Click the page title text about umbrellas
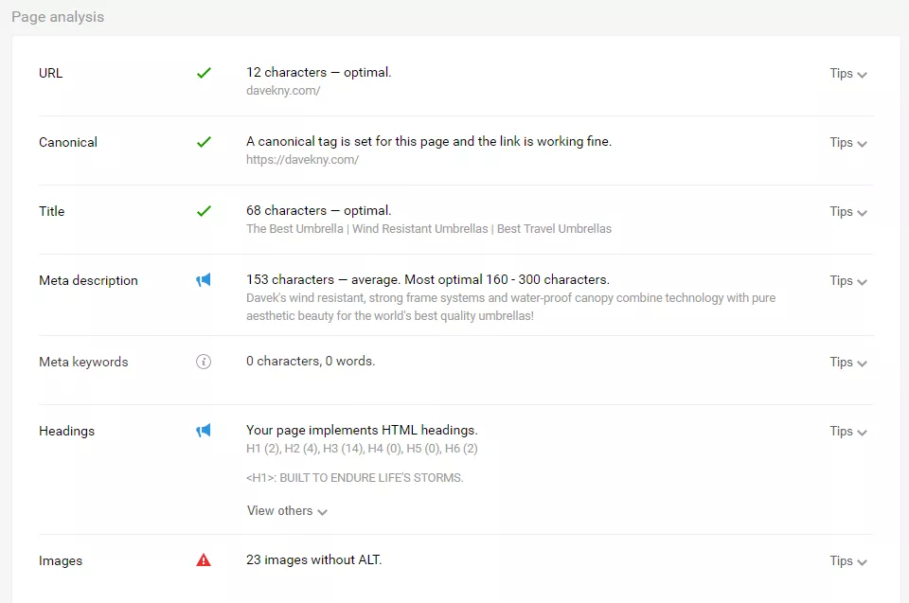This screenshot has height=603, width=909. point(429,229)
